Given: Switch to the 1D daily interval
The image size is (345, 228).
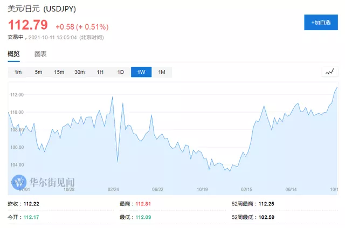Looking at the screenshot, I should pos(120,72).
